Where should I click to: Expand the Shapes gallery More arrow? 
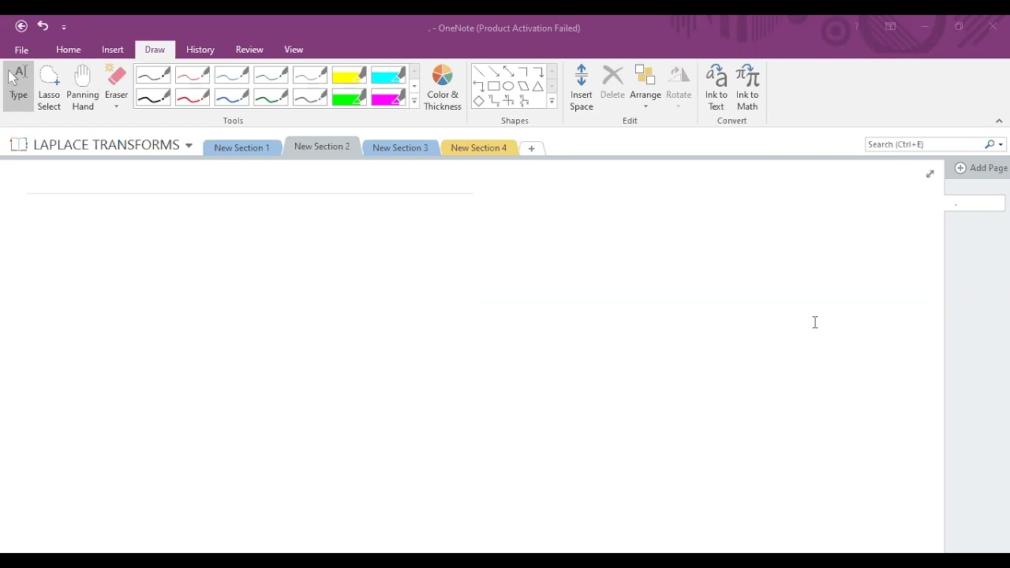(x=552, y=101)
